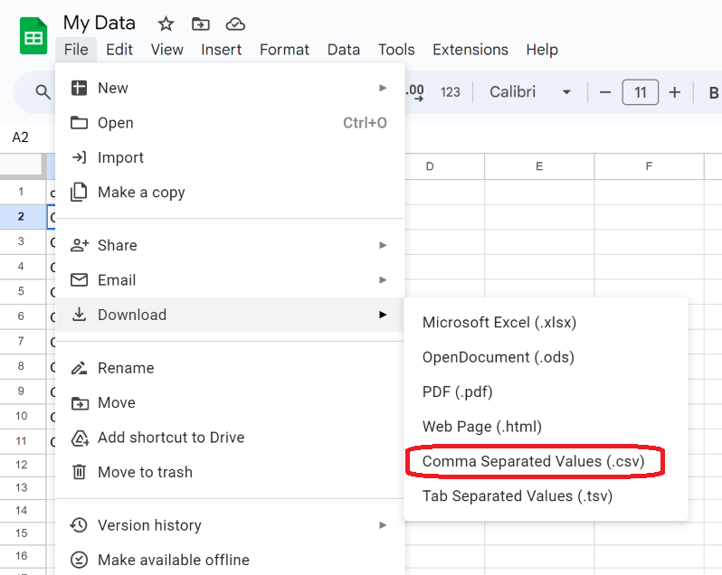Image resolution: width=722 pixels, height=575 pixels.
Task: Download as Web Page (.html)
Action: (x=546, y=427)
